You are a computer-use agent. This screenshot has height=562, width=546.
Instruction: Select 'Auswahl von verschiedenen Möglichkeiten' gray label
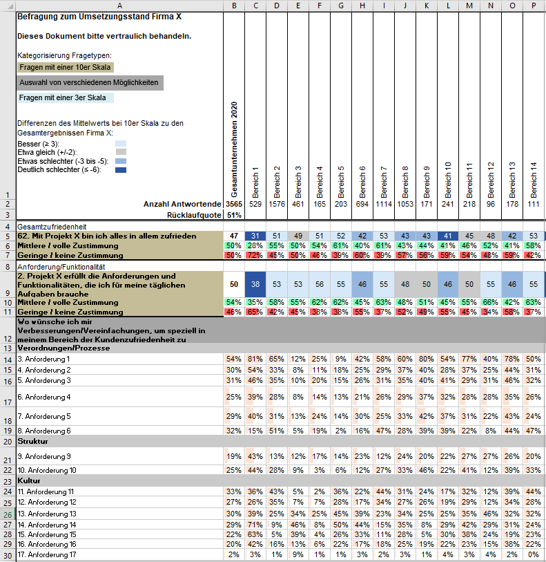coord(90,82)
